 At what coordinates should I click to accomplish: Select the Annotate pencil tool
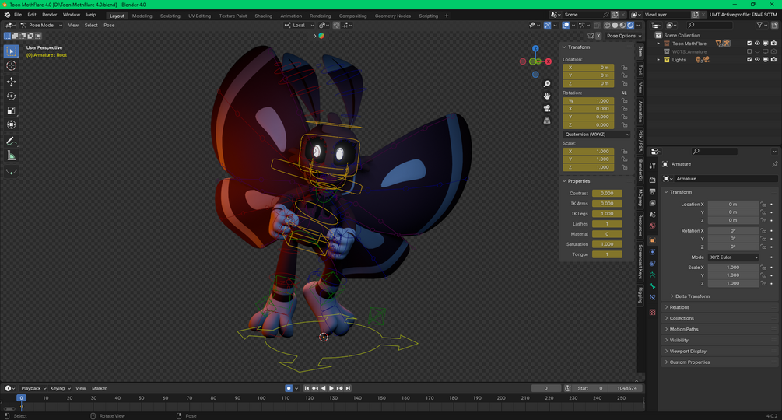coord(12,142)
